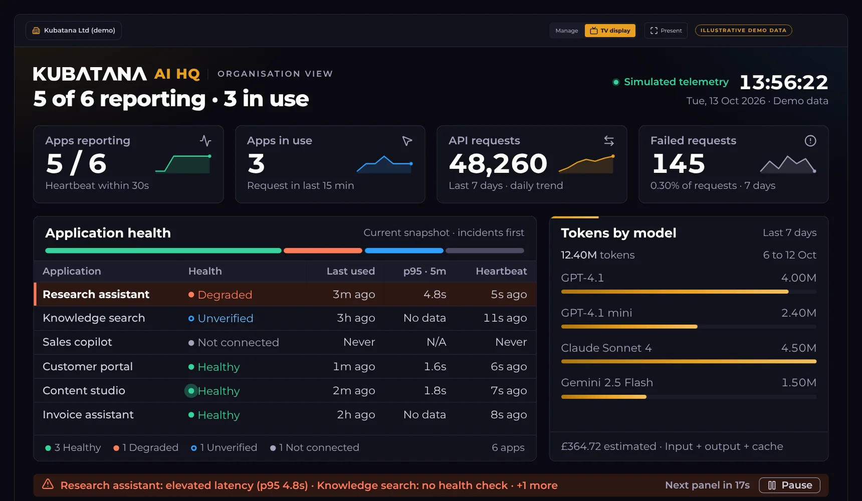Click the cursor icon on Apps in use card

(407, 141)
